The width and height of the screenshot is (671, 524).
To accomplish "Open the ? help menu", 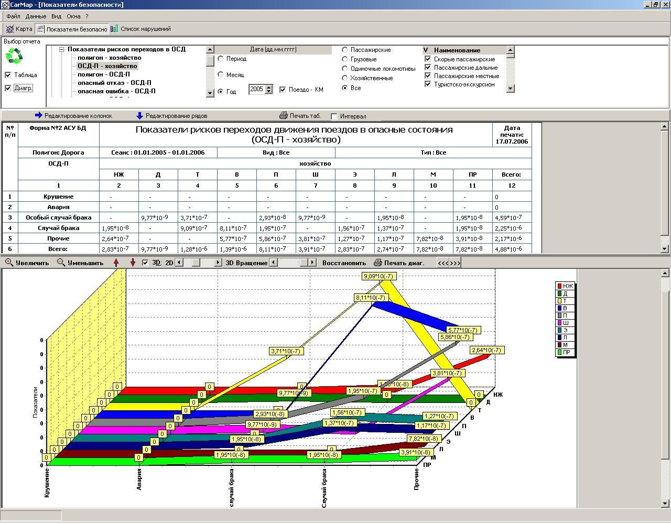I will click(87, 16).
